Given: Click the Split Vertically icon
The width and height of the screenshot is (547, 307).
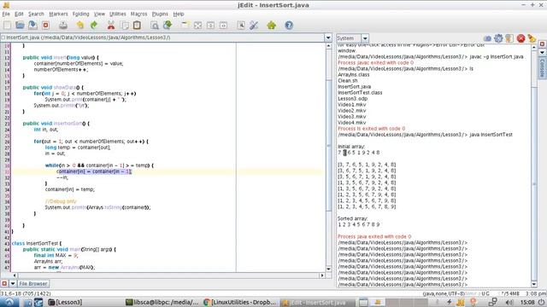Looking at the screenshot, I should (x=224, y=25).
